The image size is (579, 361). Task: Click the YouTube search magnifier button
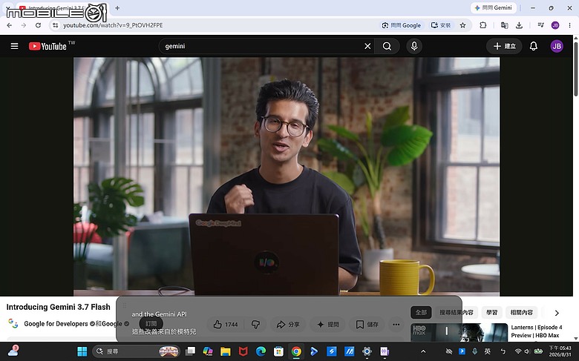(387, 46)
